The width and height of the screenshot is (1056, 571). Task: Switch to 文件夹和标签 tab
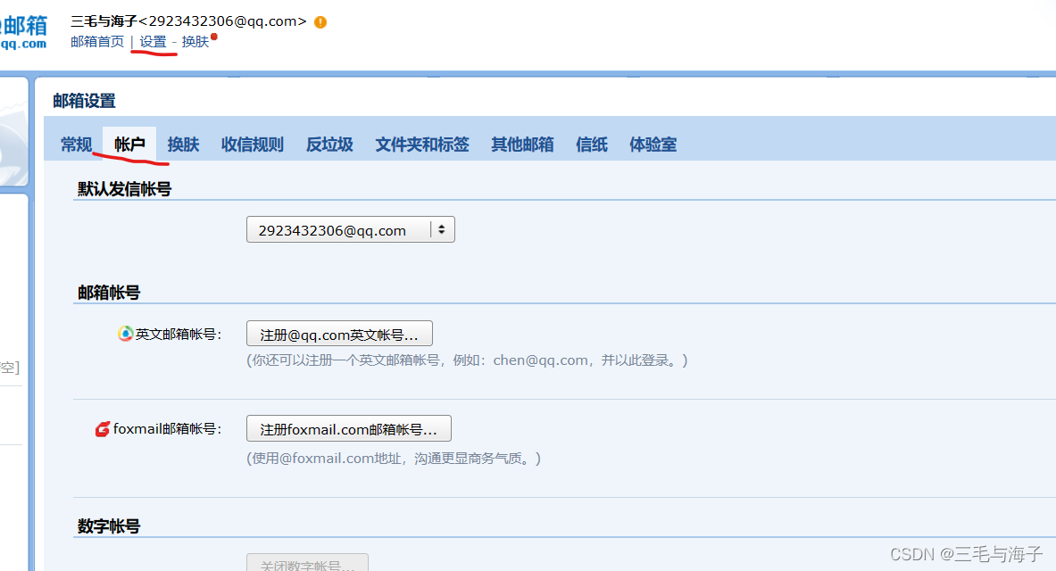422,145
